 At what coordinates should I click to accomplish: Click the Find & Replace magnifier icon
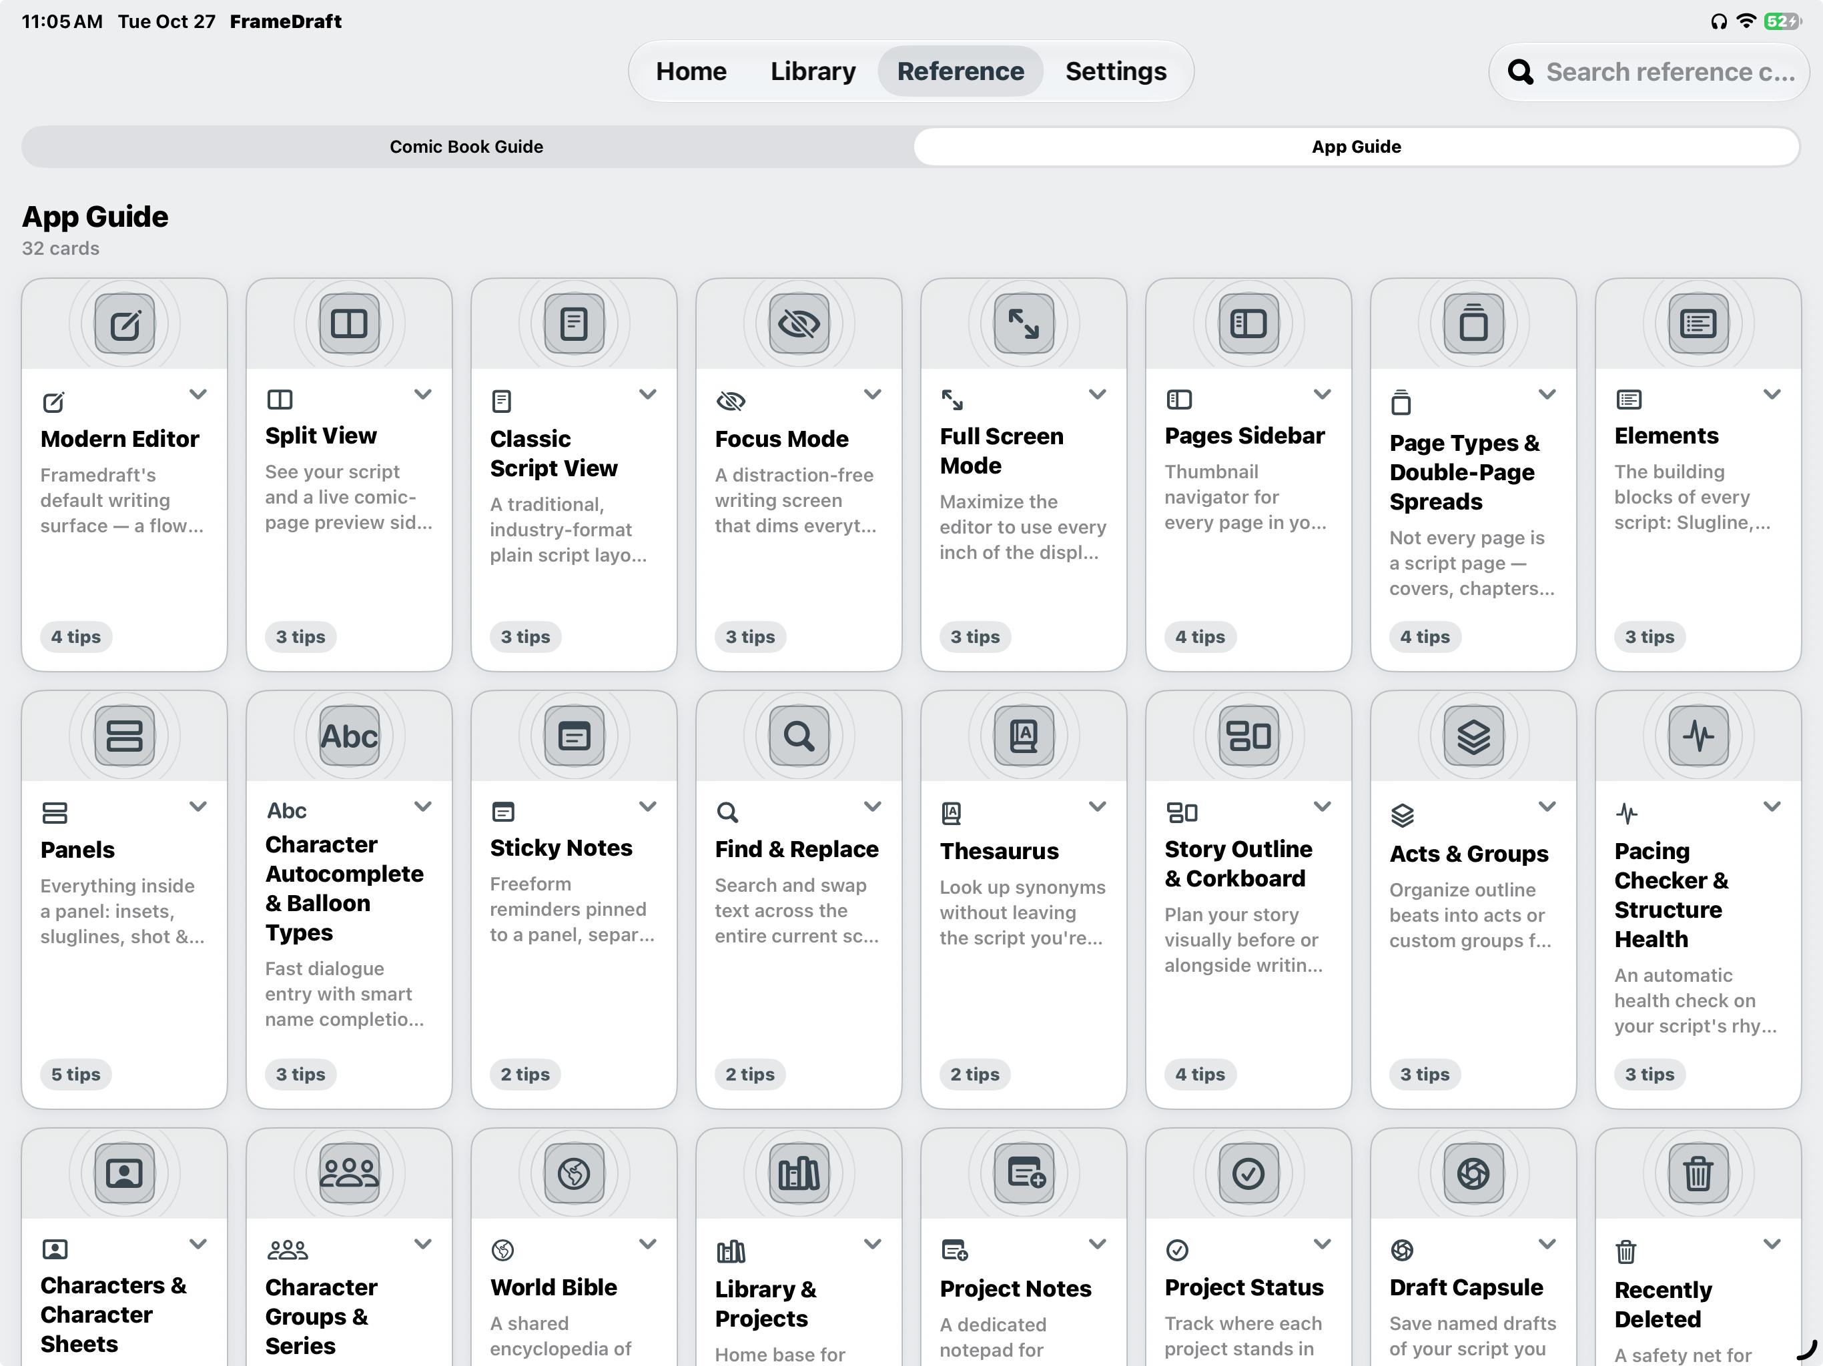799,736
